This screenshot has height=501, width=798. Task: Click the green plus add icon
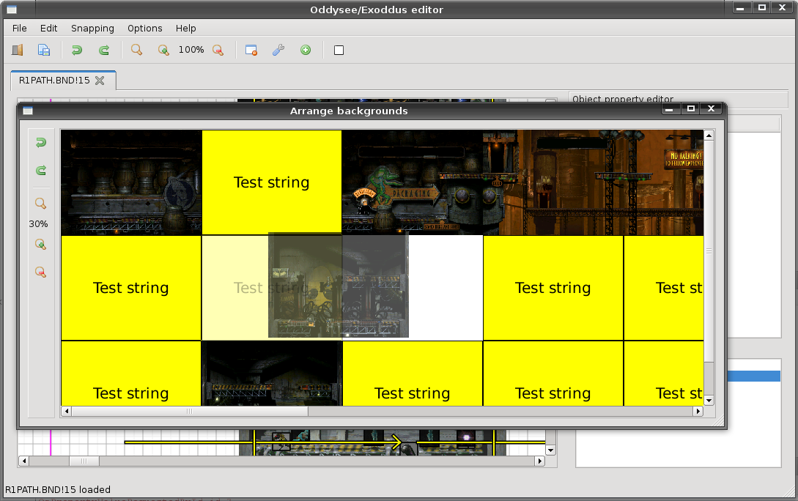(x=306, y=50)
